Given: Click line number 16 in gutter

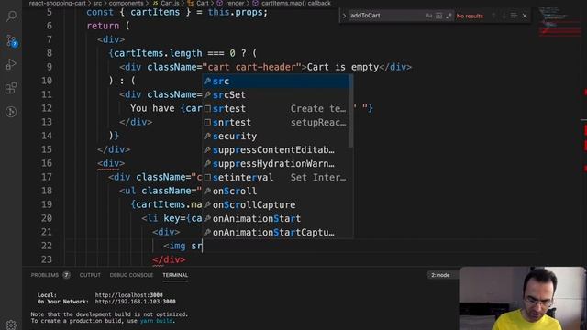Looking at the screenshot, I should (47, 163).
